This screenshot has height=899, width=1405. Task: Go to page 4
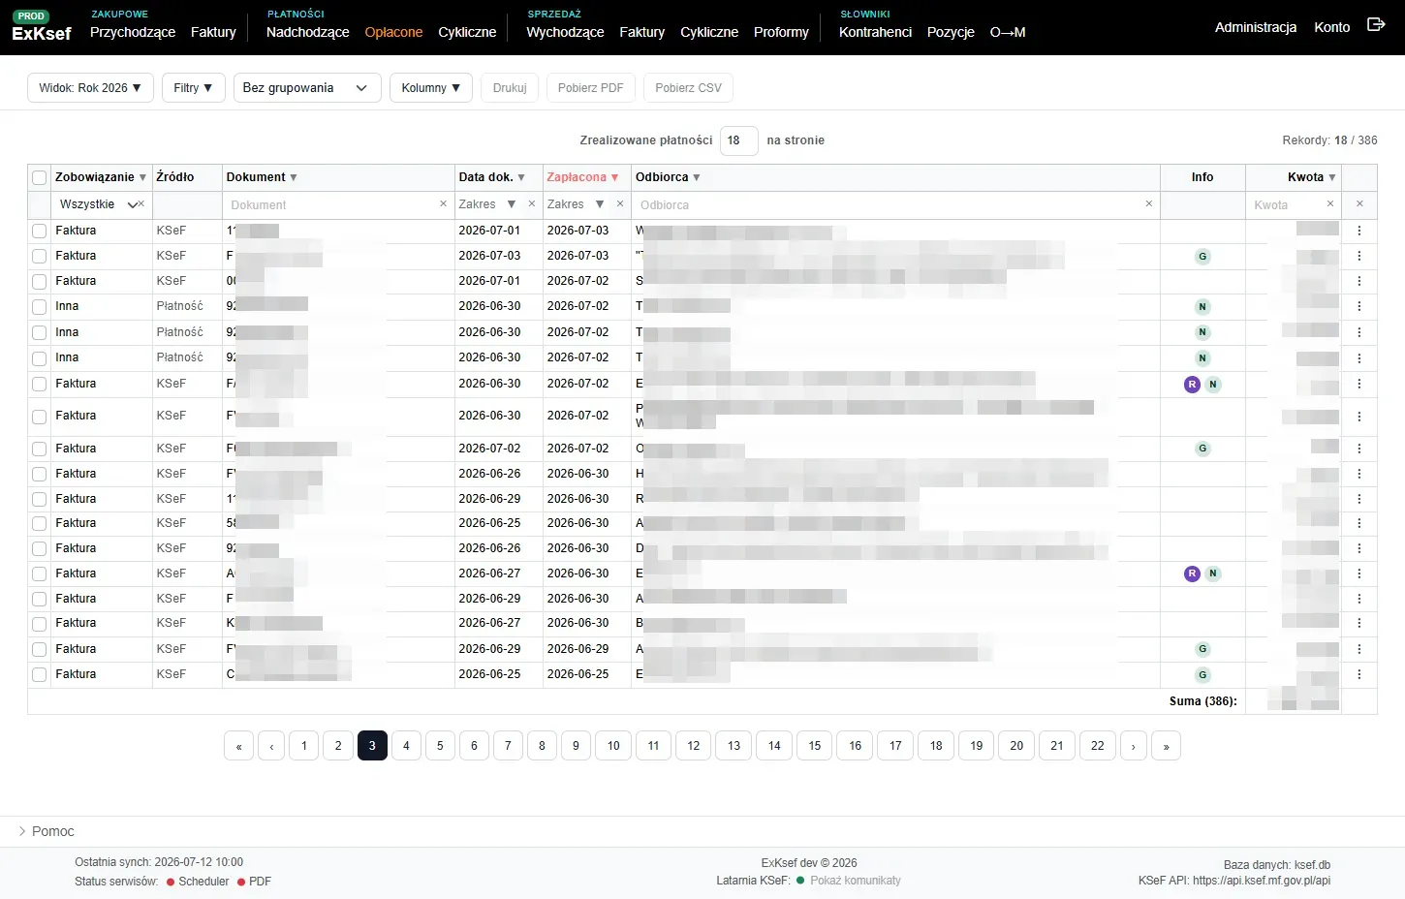tap(406, 746)
